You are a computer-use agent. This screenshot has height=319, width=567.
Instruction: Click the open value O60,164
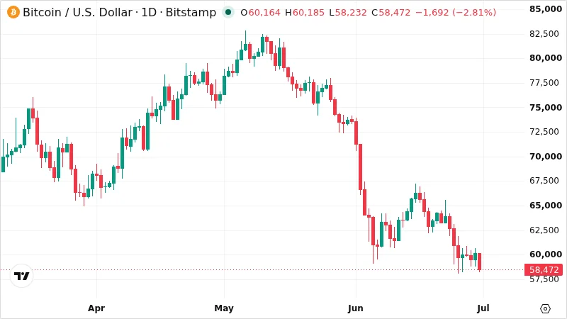click(x=260, y=13)
